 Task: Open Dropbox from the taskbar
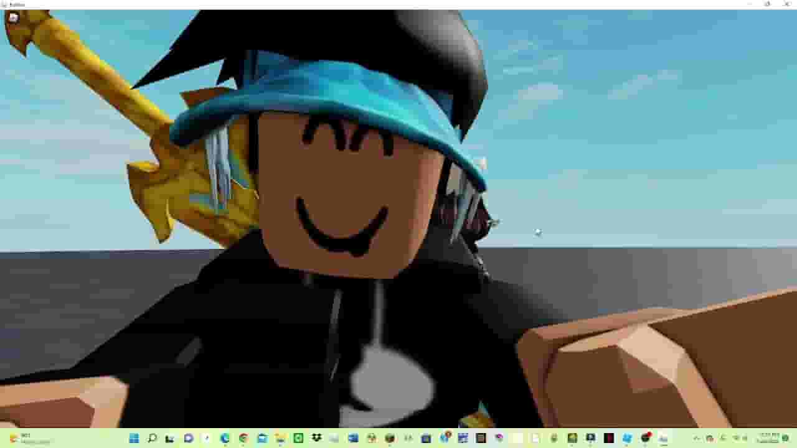[x=316, y=438]
